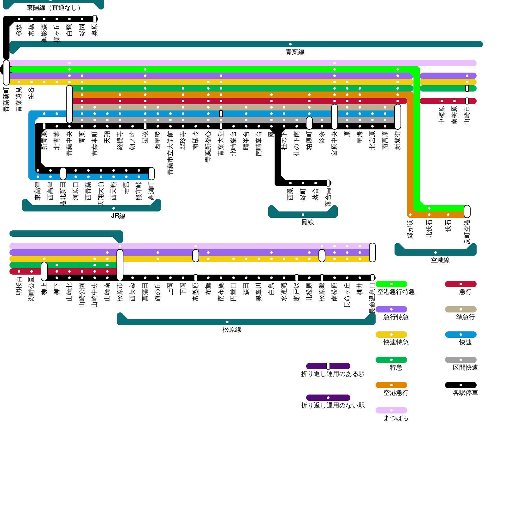Image resolution: width=505 pixels, height=505 pixels.
Task: Click the 空港急行 orange legend swatch
Action: click(391, 385)
